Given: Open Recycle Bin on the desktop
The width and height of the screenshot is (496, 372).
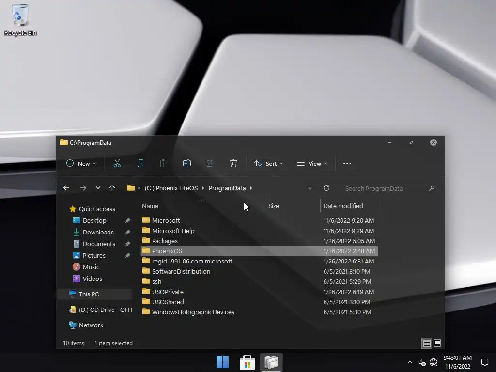Looking at the screenshot, I should [x=20, y=19].
